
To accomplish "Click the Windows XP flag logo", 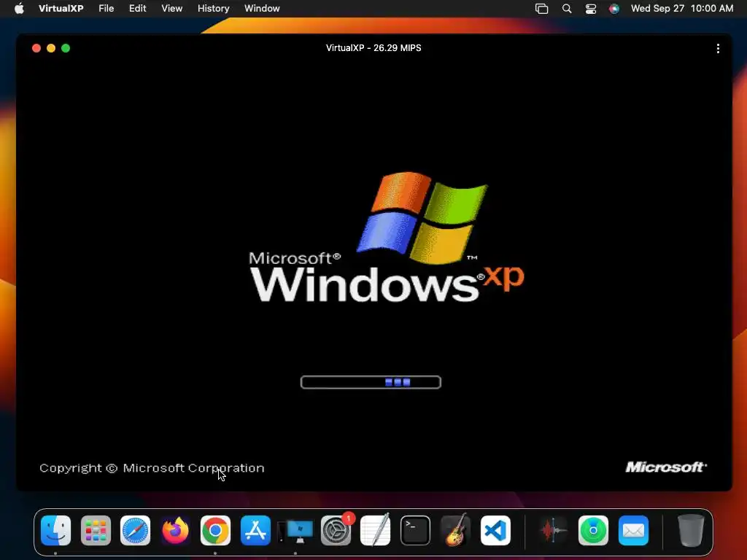I will (422, 217).
